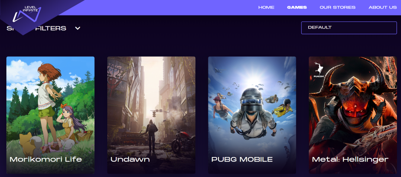Click the Show Filters label

click(36, 28)
